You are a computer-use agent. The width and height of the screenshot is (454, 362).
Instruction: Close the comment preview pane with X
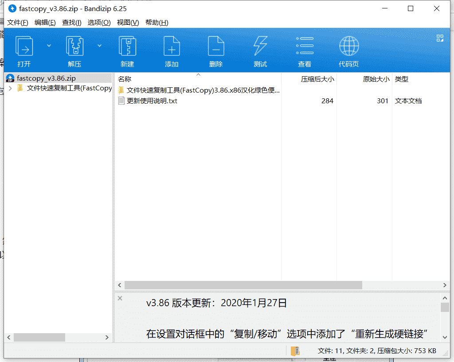[120, 298]
